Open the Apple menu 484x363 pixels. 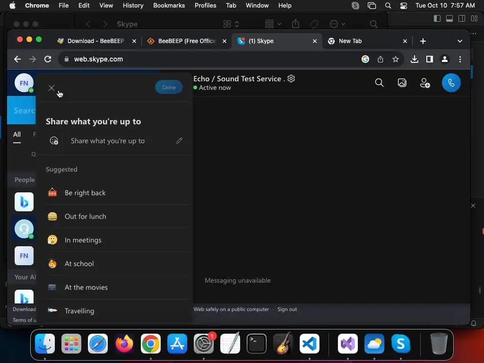(x=12, y=5)
